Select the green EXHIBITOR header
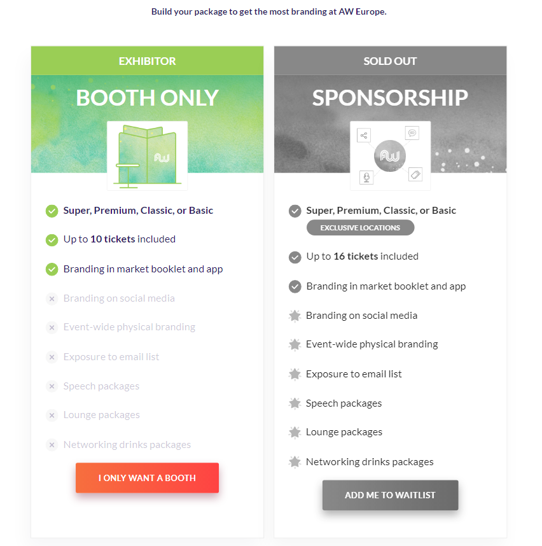Viewport: 542px width, 546px height. tap(147, 61)
